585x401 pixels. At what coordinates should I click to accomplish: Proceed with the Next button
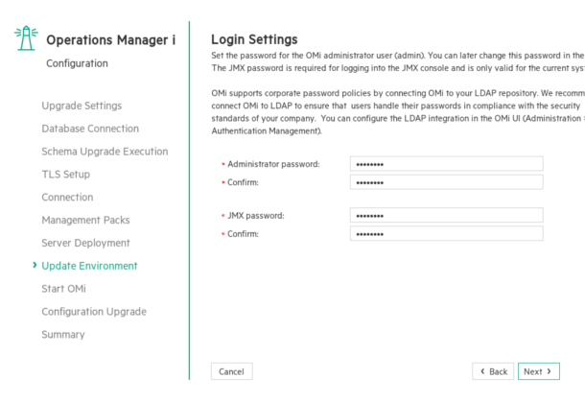[539, 371]
